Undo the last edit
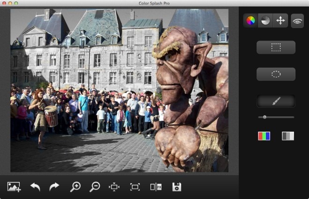 point(35,187)
